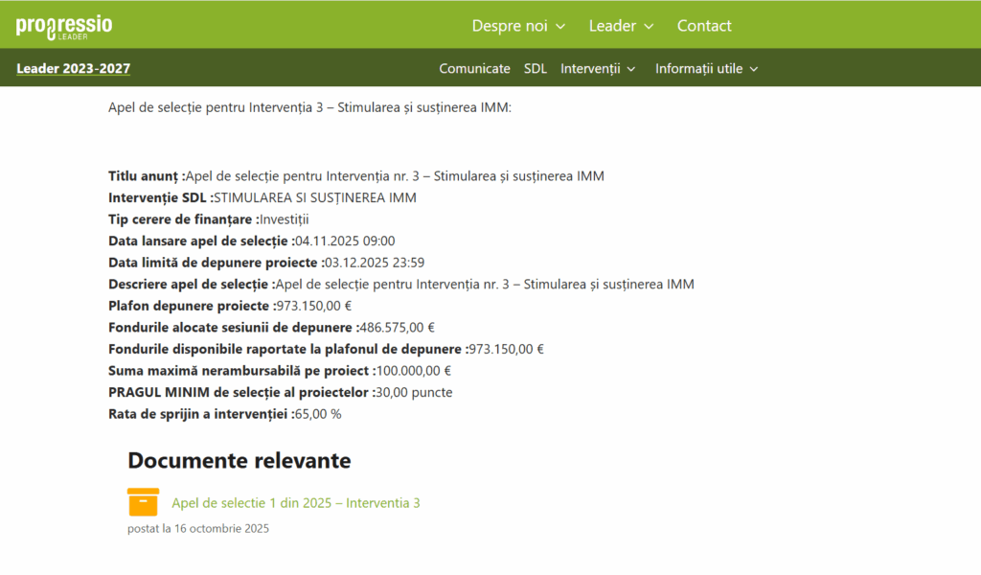Open Apel de selectie 1 din 2025 document

point(295,503)
